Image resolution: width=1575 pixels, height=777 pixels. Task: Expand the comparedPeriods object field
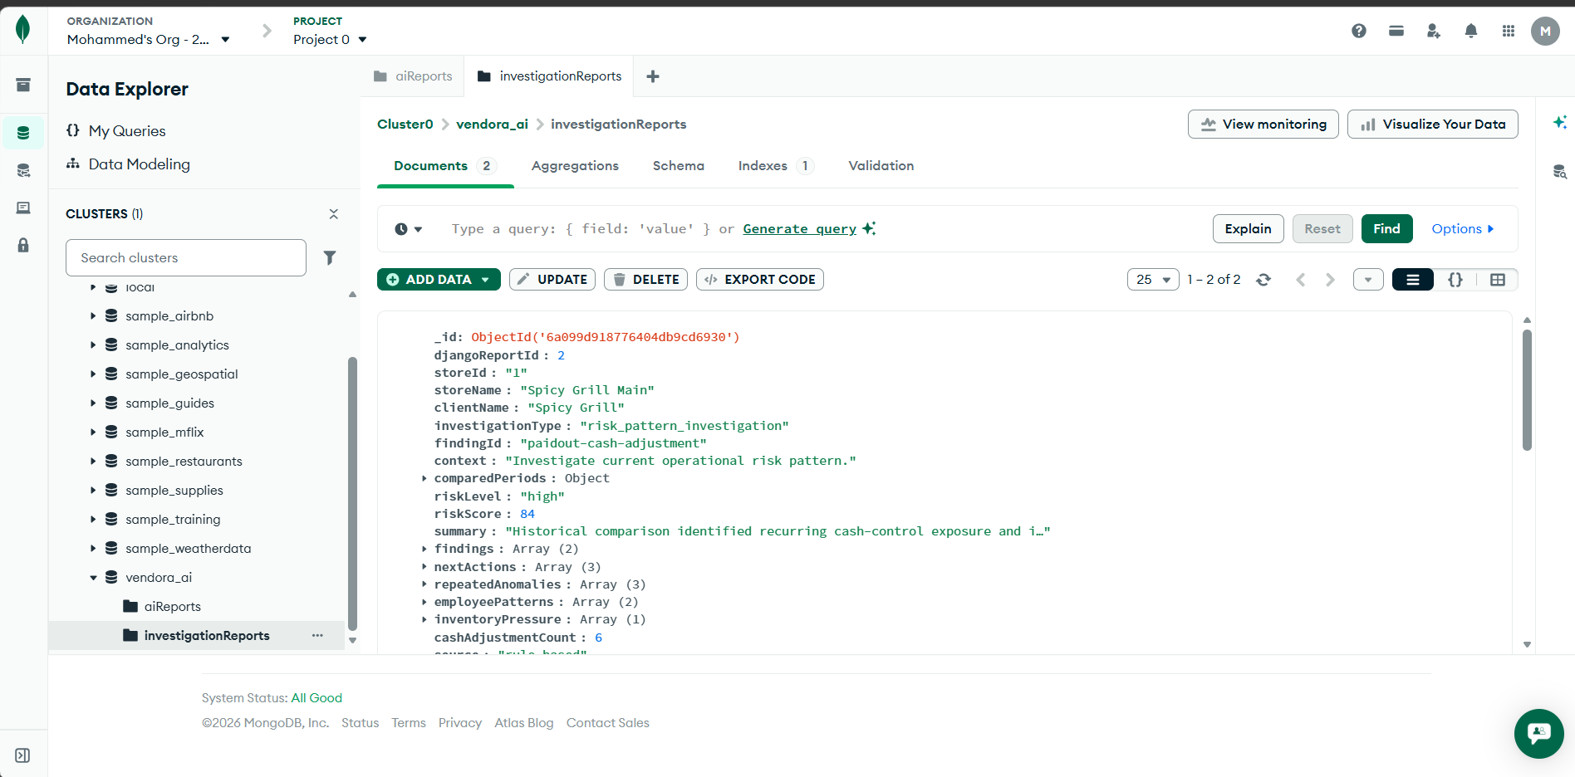pos(424,478)
